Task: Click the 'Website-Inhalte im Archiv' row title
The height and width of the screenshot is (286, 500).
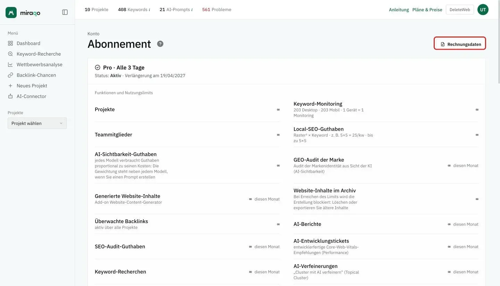Action: pyautogui.click(x=325, y=190)
